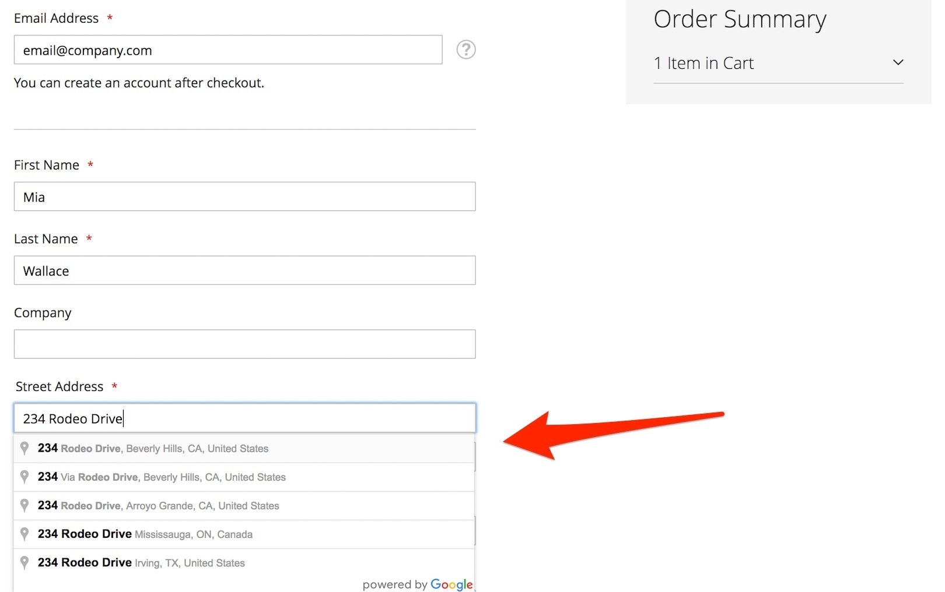The image size is (945, 592).
Task: Click the Last Name field containing Wallace
Action: (x=244, y=271)
